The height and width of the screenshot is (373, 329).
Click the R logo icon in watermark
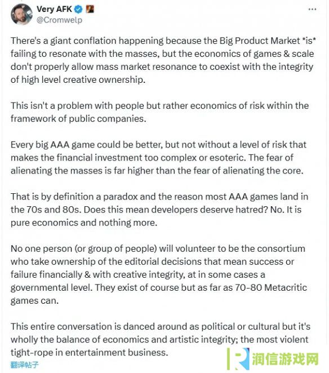[238, 359]
